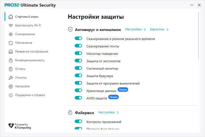The image size is (205, 137).
Task: Click the vertical scrollbar thumb
Action: tap(199, 36)
